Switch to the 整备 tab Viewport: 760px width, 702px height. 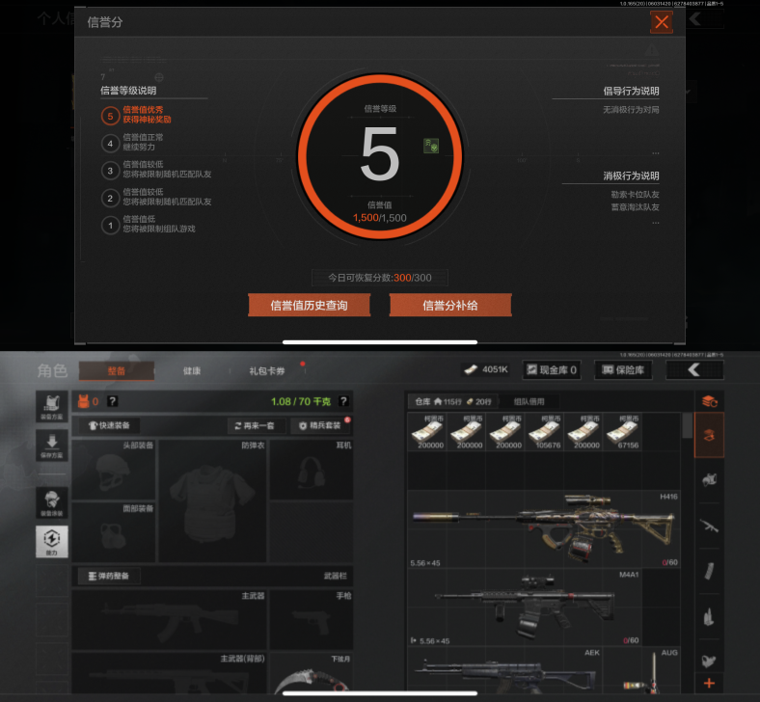coord(117,370)
